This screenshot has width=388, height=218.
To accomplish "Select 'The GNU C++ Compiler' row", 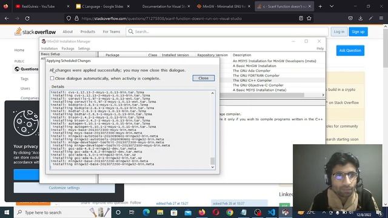I will point(252,81).
